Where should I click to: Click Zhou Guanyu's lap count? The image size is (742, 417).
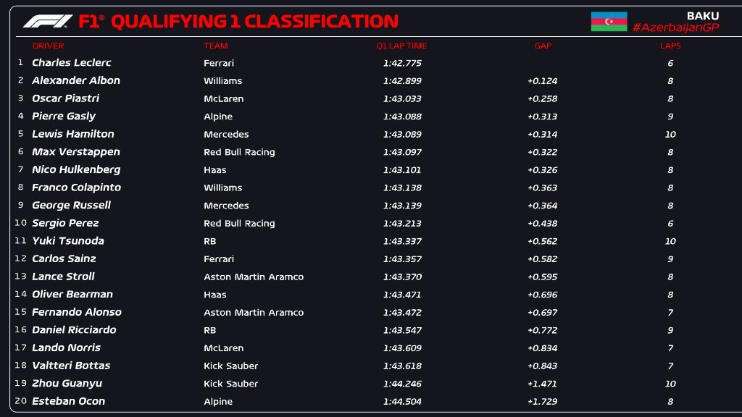[x=670, y=384]
